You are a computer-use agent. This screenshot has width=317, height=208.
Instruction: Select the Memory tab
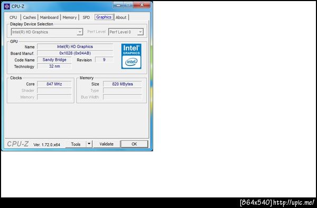tap(70, 17)
